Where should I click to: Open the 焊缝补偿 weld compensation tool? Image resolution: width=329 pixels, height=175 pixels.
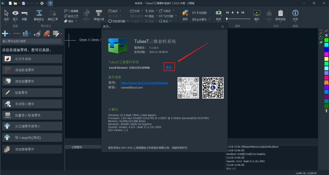pyautogui.click(x=99, y=15)
